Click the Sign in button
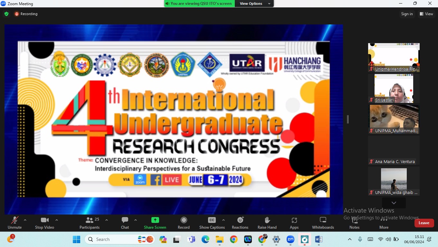This screenshot has width=438, height=247. (407, 14)
